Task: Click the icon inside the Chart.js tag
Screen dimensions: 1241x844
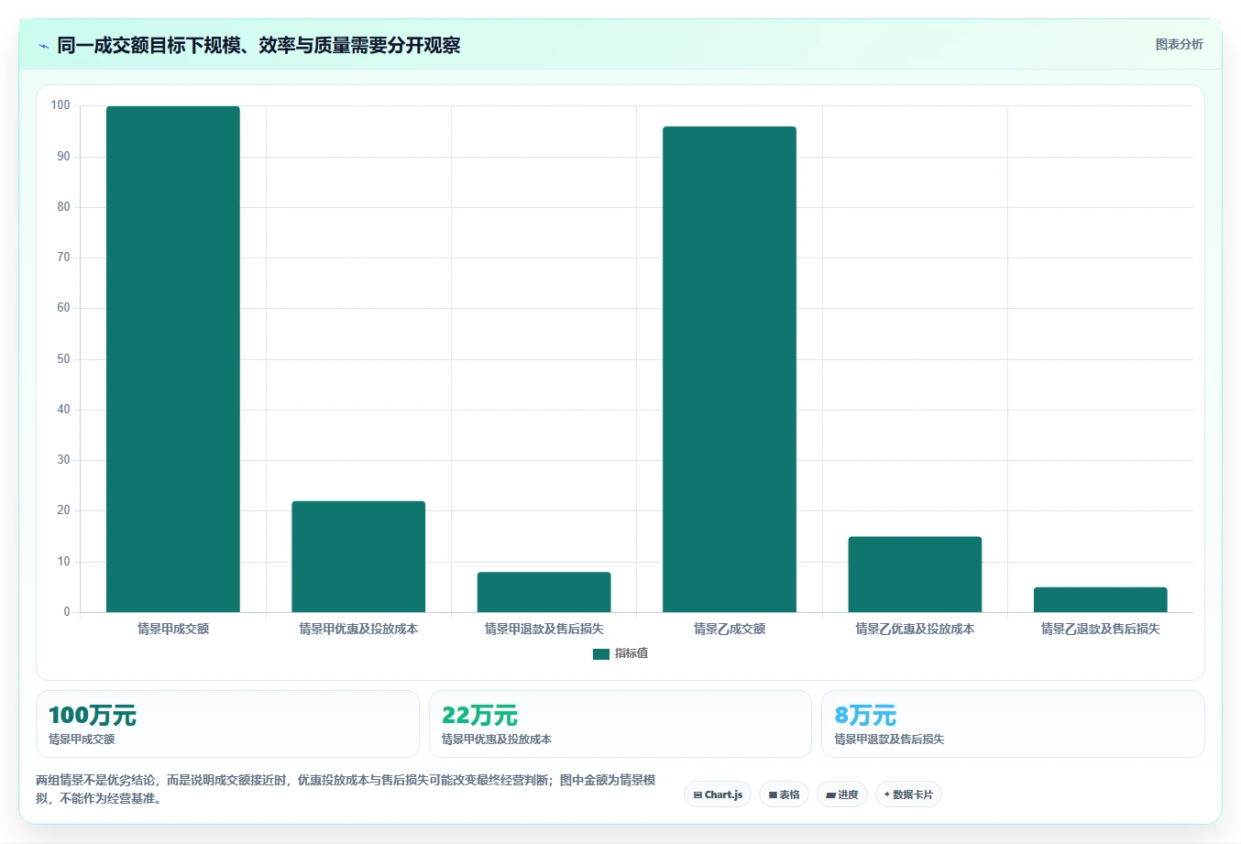Action: [x=697, y=795]
